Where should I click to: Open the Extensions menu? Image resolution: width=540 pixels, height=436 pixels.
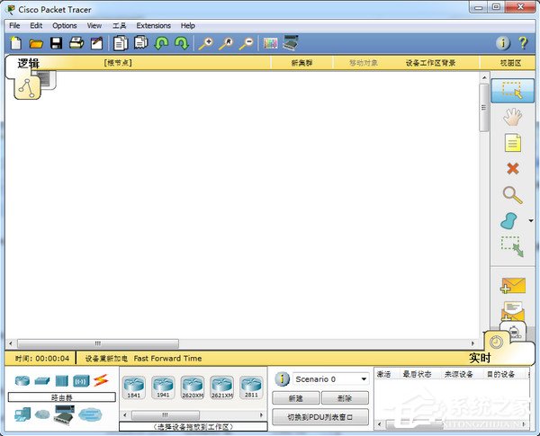coord(153,26)
